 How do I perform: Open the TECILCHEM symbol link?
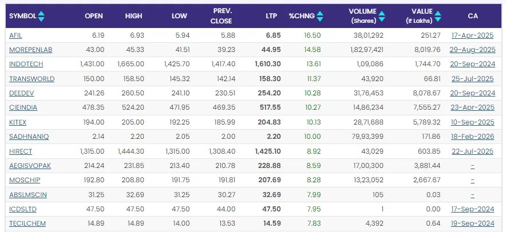[27, 223]
